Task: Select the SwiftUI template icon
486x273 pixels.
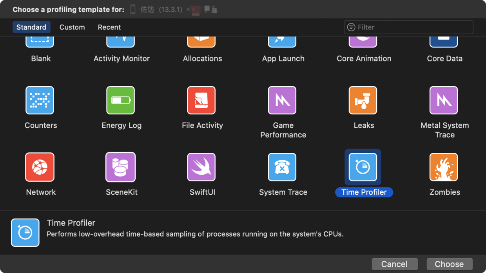Action: pos(201,167)
